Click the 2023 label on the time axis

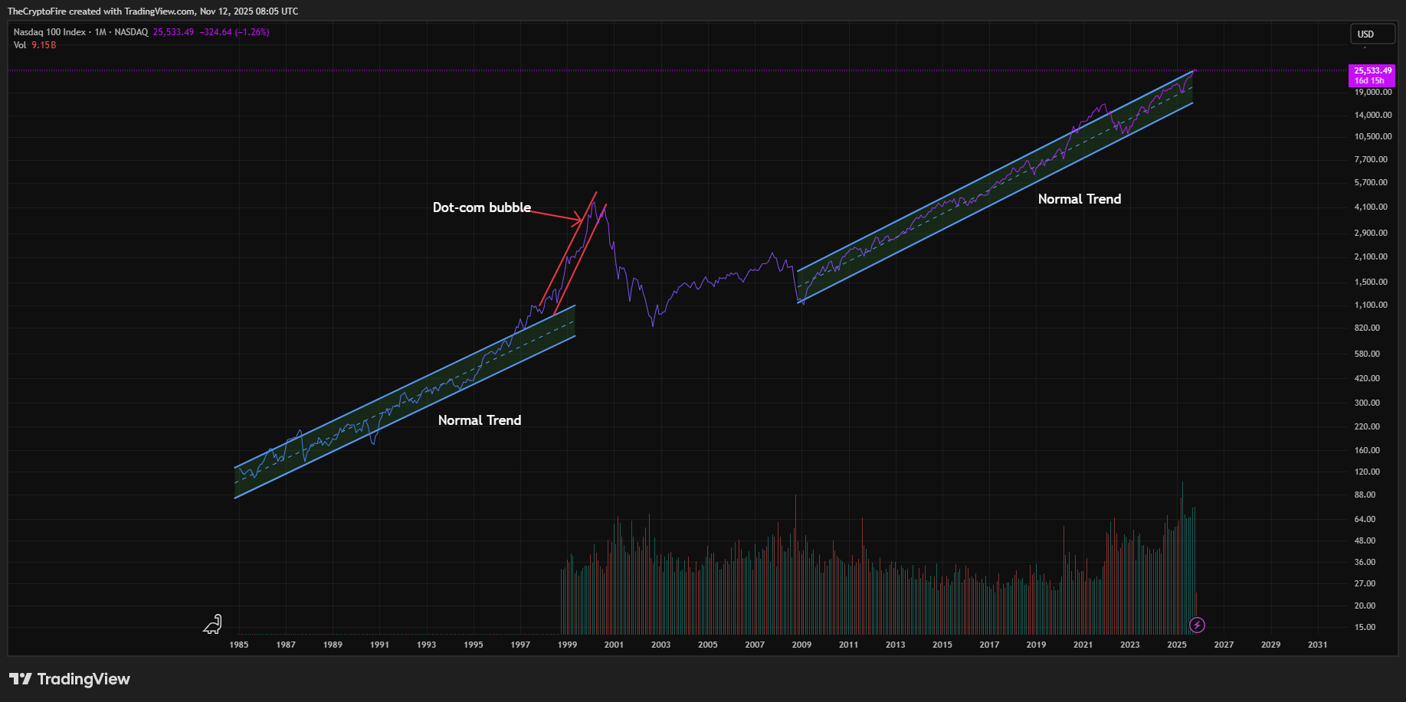[x=1130, y=645]
